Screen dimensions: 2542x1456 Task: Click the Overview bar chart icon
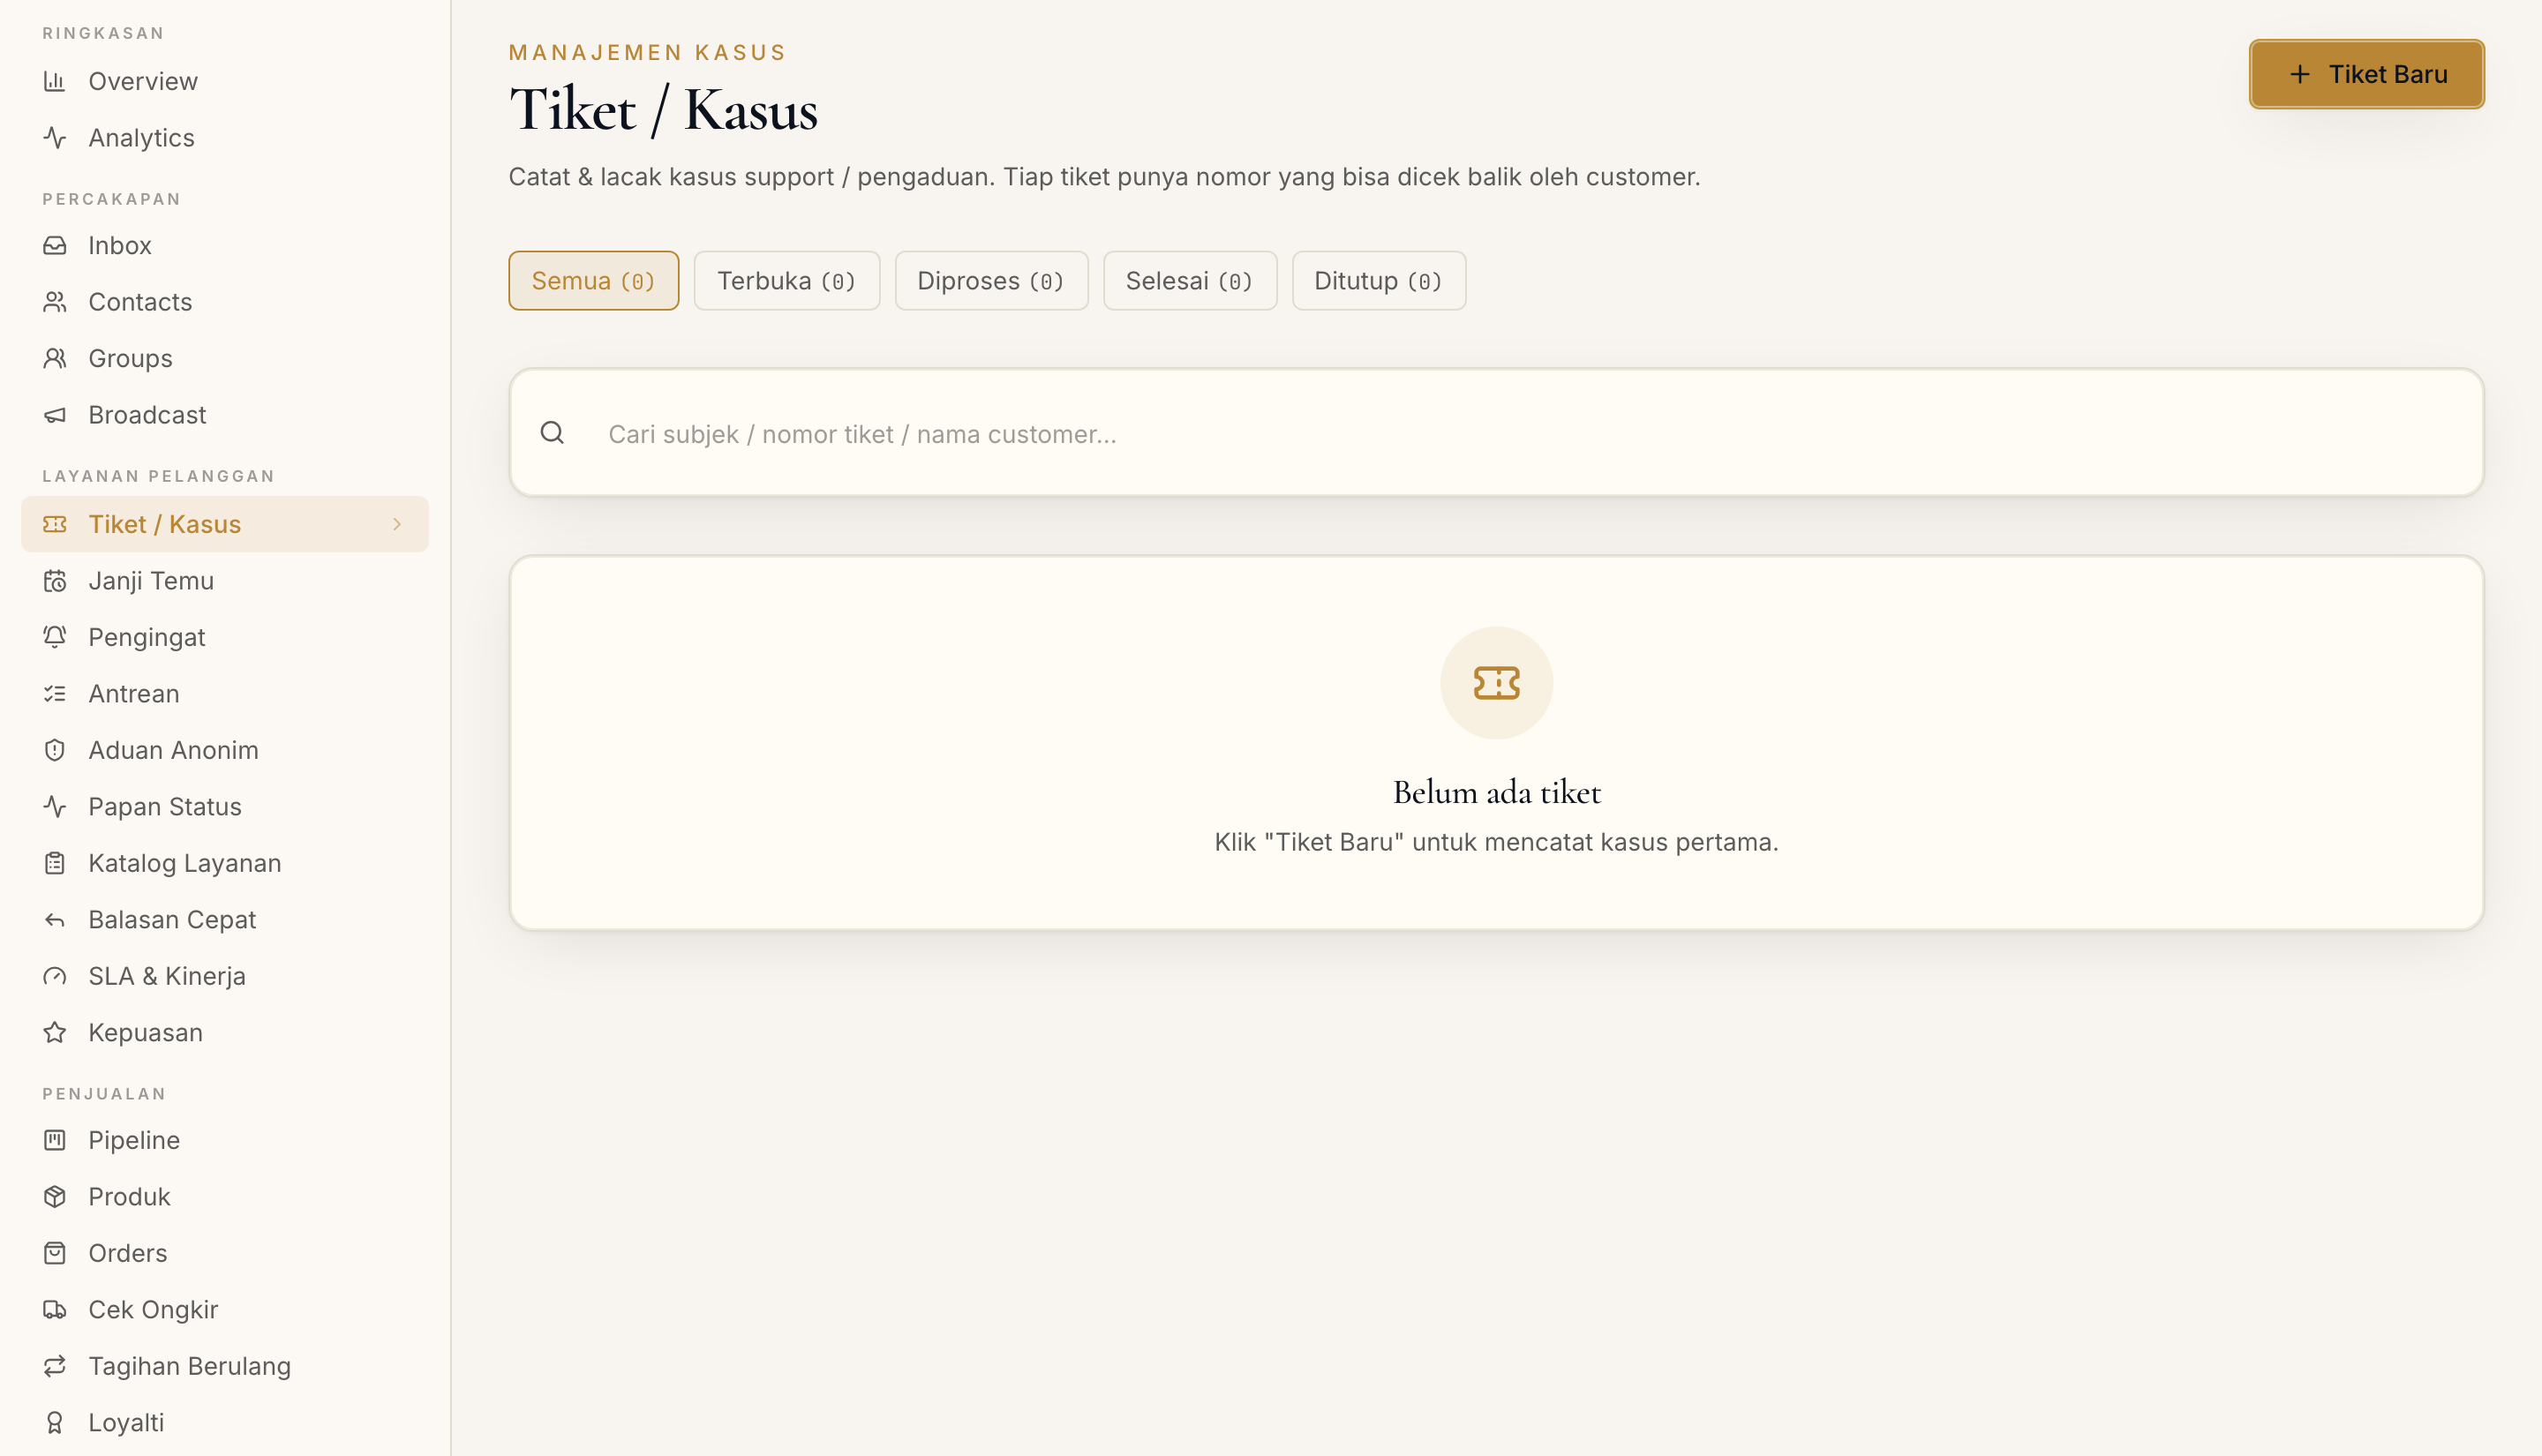click(55, 81)
